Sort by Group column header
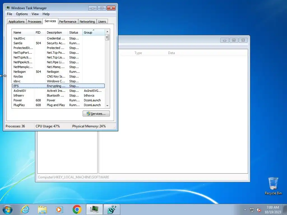The width and height of the screenshot is (287, 215). [94, 32]
